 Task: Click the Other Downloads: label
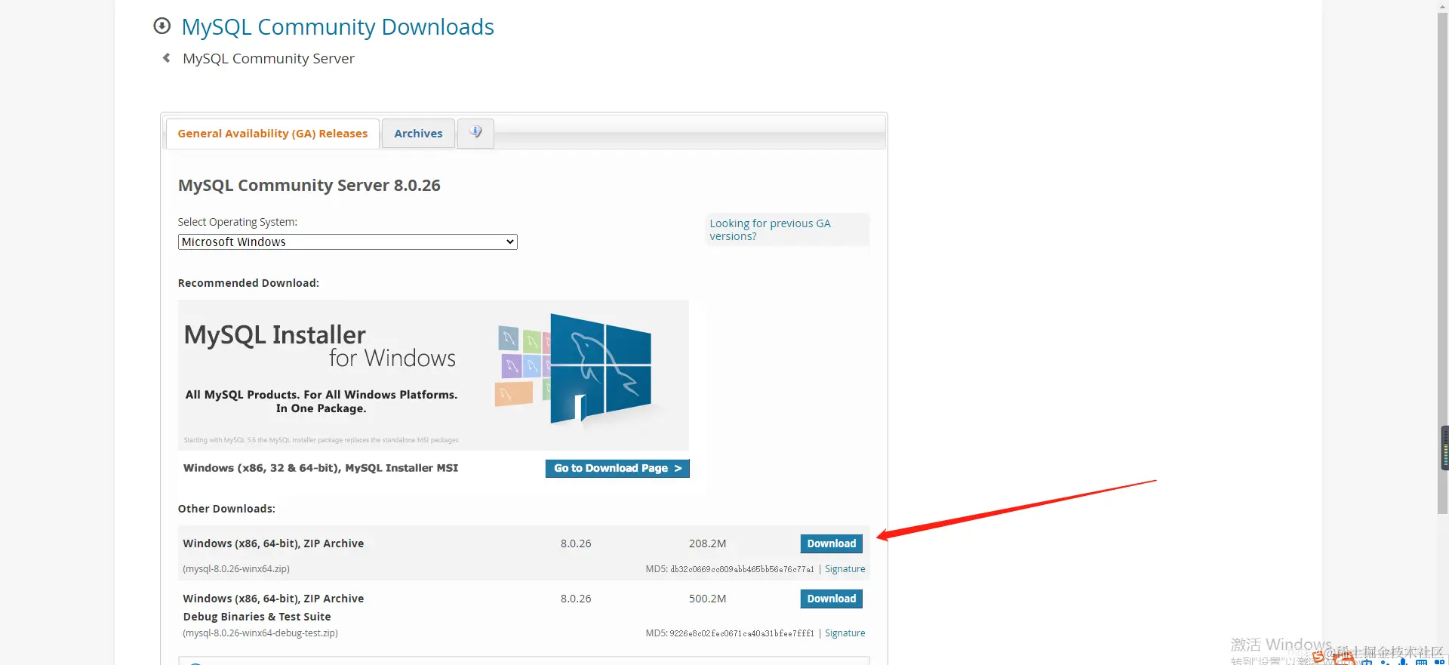(226, 509)
